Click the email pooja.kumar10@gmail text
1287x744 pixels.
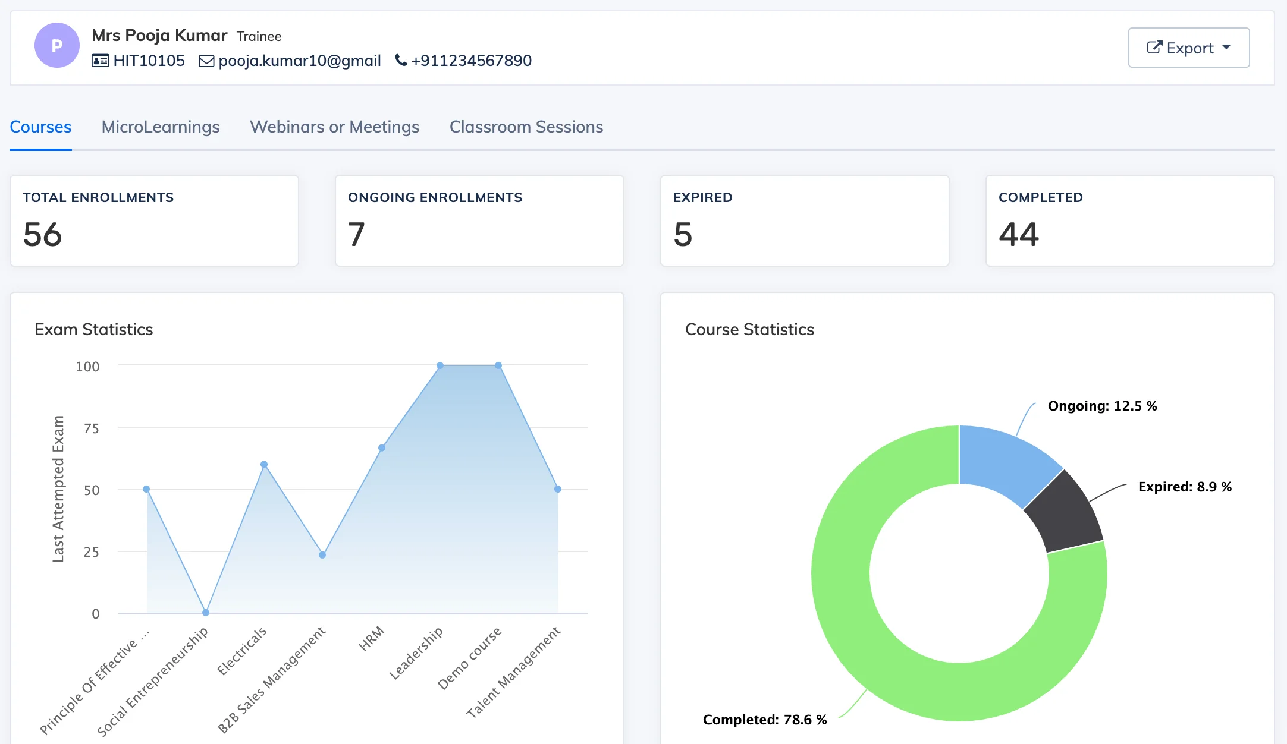point(300,61)
